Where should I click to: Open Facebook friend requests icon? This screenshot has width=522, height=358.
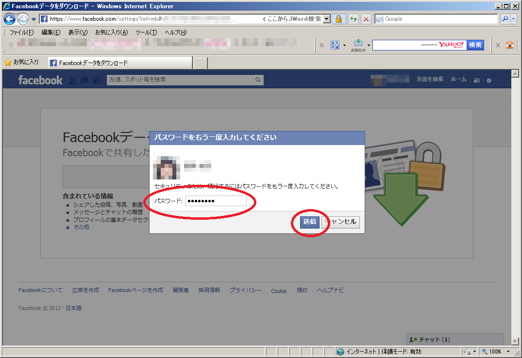tap(72, 81)
